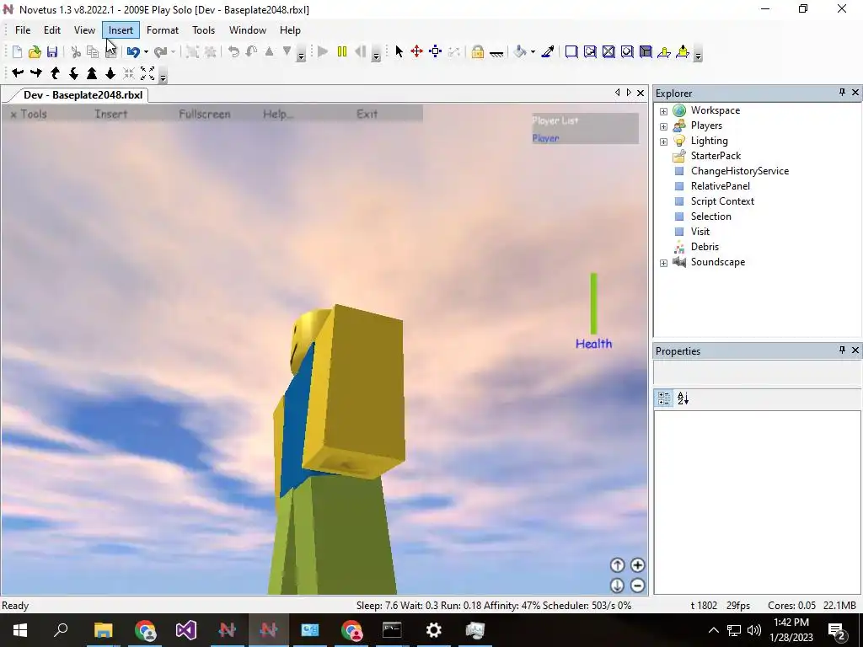The height and width of the screenshot is (647, 863).
Task: Open the Fill color dropdown arrow
Action: [x=533, y=52]
